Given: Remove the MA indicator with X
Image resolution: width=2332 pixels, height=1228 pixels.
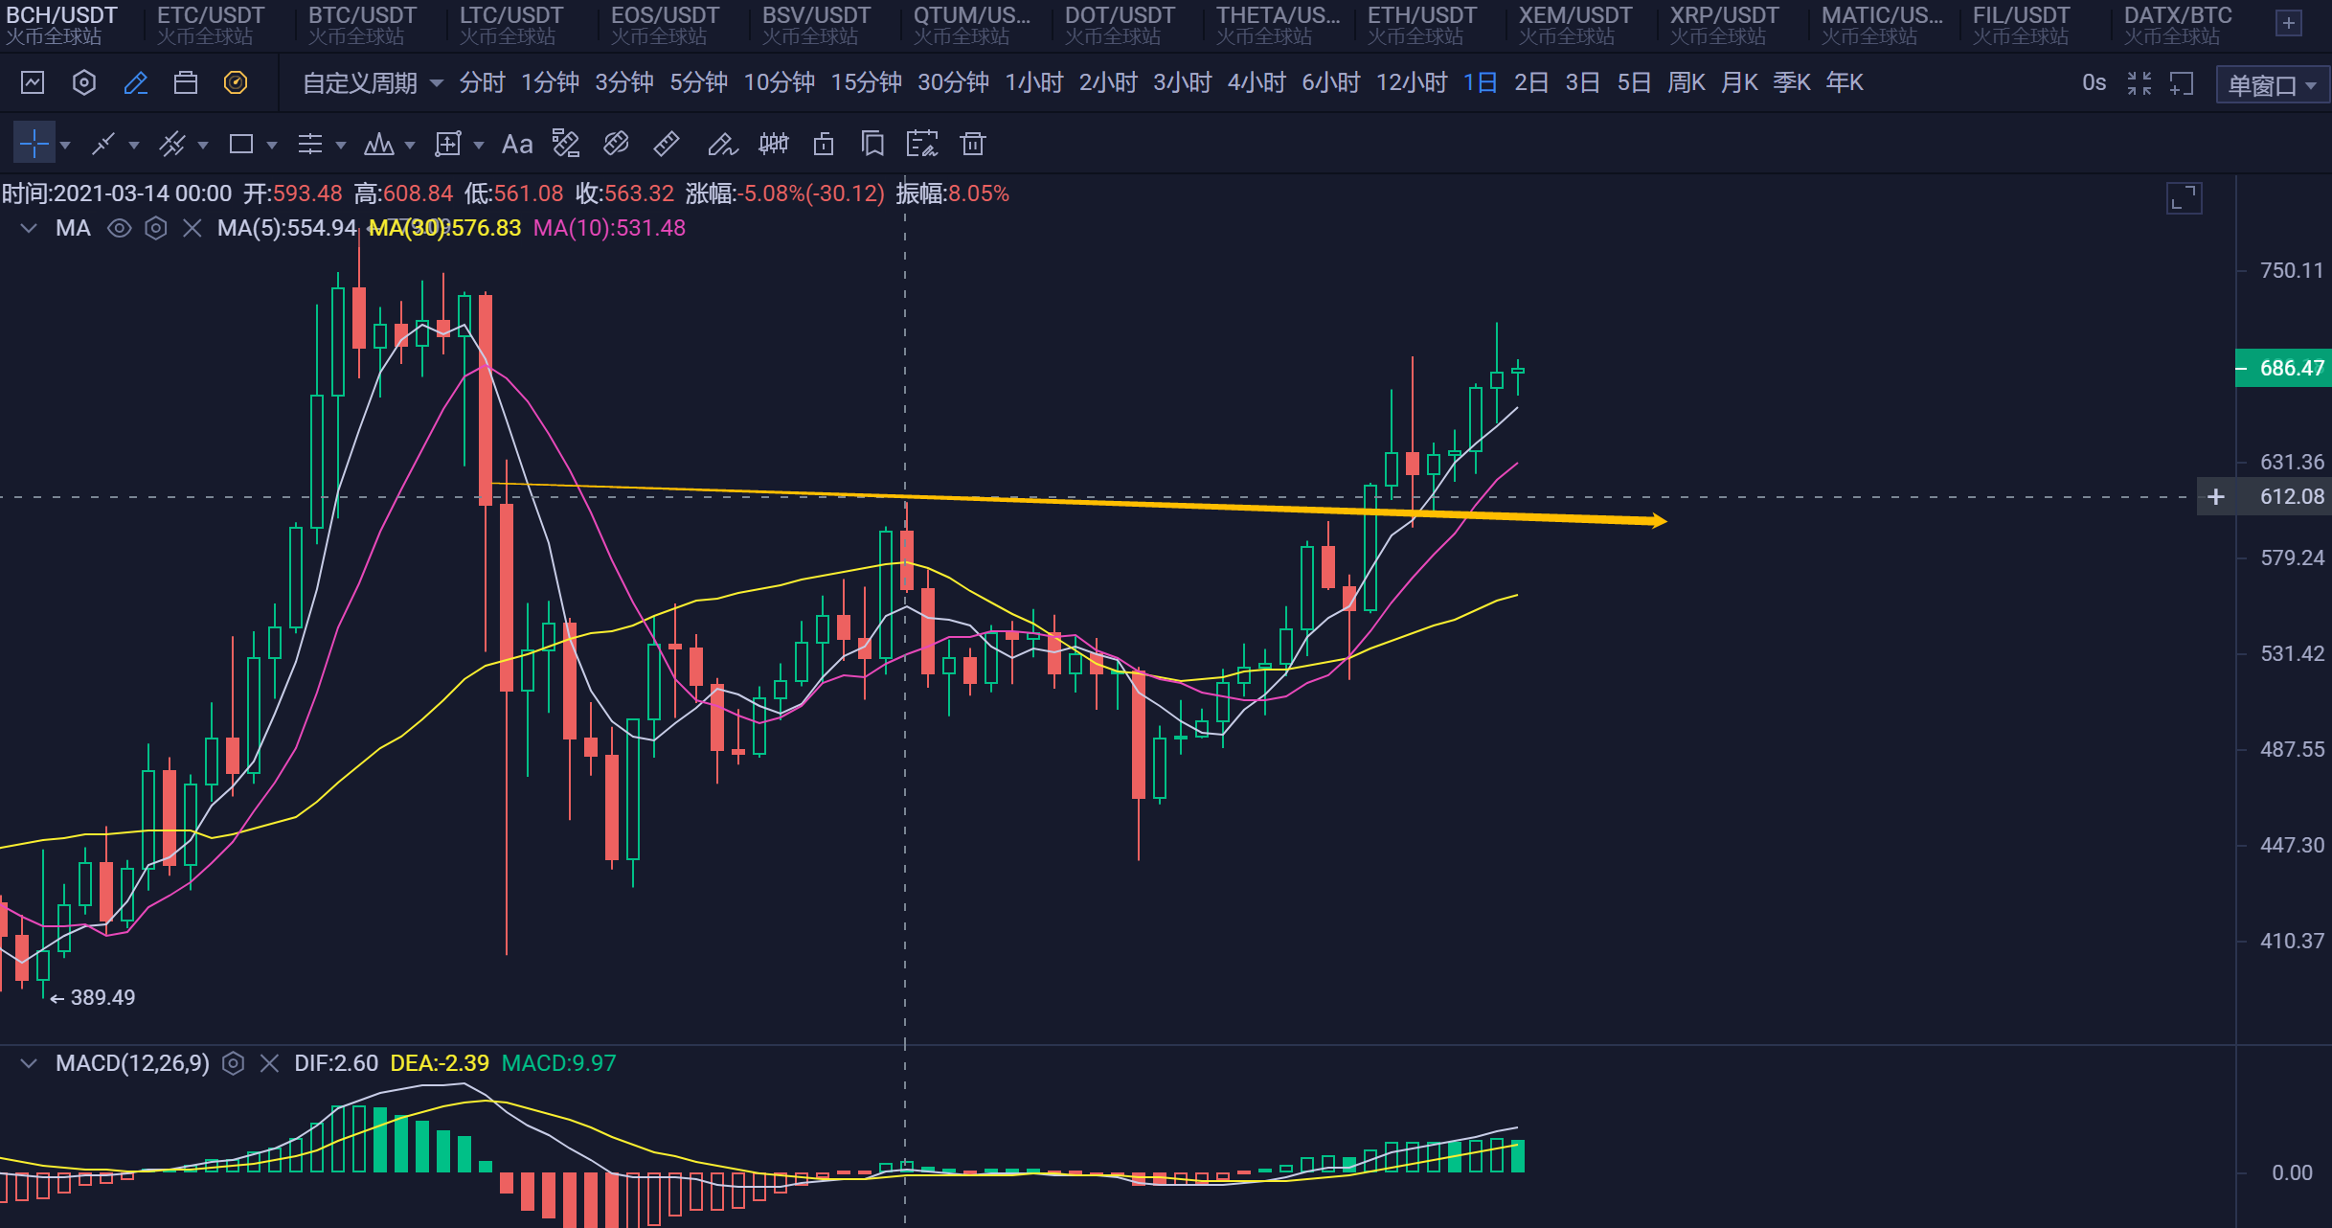Looking at the screenshot, I should 192,228.
